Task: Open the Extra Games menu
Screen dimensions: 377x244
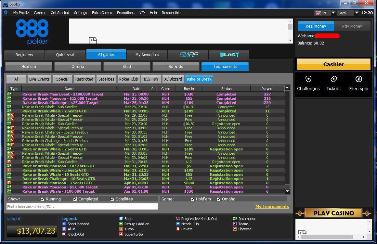Action: (102, 13)
